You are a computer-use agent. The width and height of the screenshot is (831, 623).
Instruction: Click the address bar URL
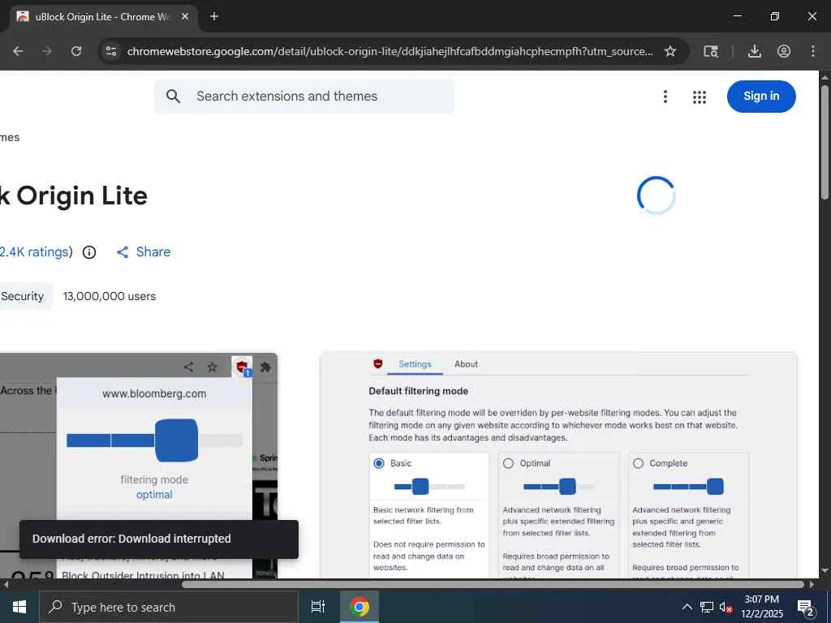tap(390, 51)
